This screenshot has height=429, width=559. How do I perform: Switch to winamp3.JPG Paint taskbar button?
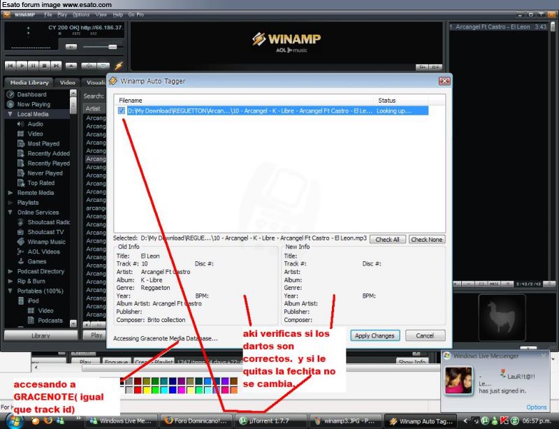click(346, 421)
